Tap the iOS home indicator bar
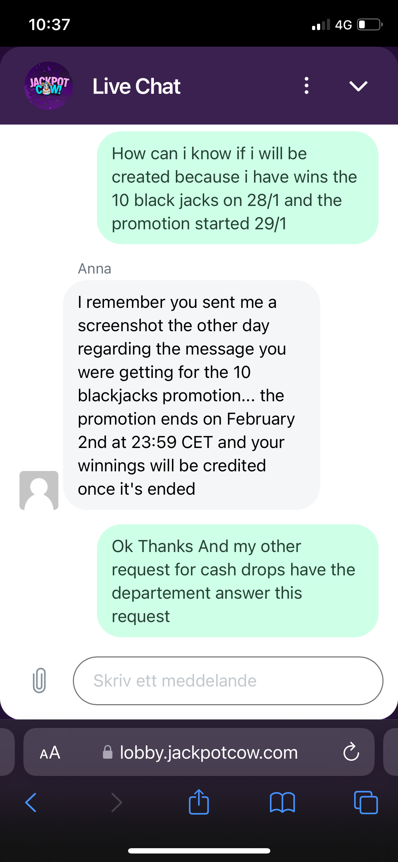The height and width of the screenshot is (862, 398). [199, 851]
